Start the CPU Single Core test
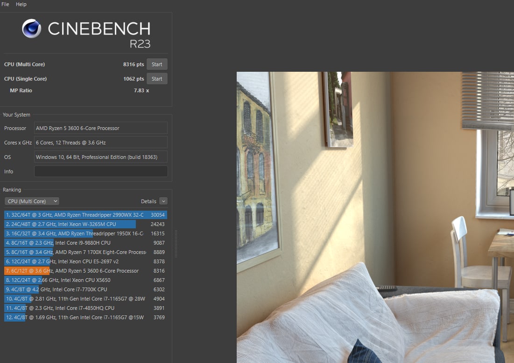 pos(157,79)
